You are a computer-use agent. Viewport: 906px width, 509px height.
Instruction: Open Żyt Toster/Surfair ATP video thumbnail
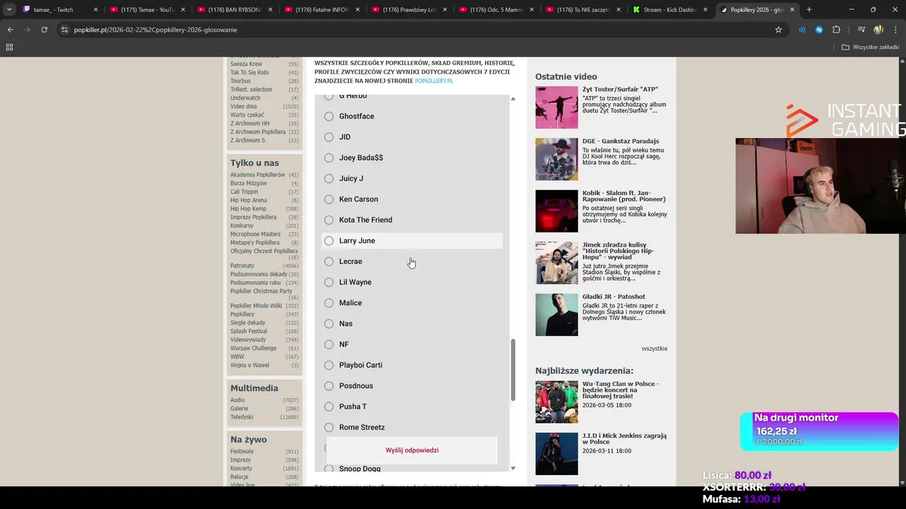[x=556, y=107]
